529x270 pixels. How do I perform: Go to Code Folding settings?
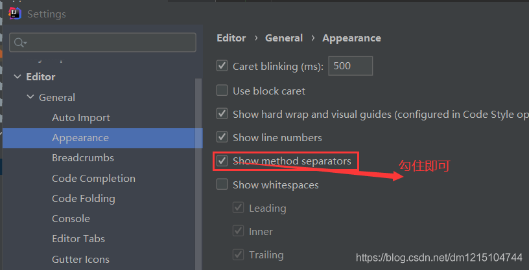pyautogui.click(x=84, y=199)
